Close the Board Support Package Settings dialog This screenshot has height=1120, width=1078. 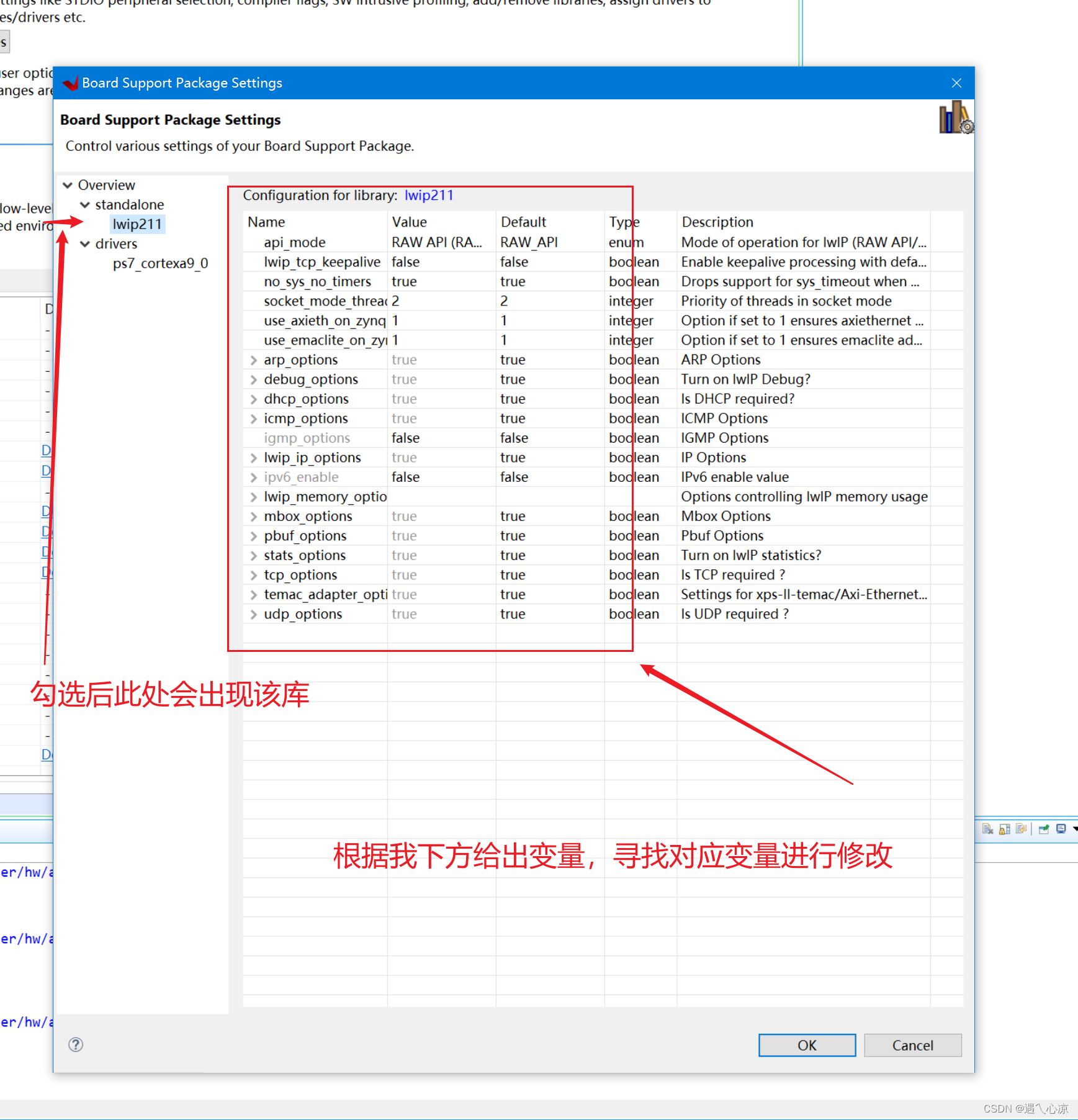click(x=956, y=83)
